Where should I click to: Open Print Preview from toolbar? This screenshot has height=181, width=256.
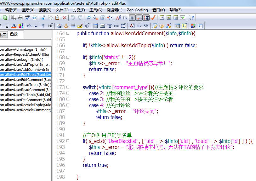pyautogui.click(x=14, y=18)
